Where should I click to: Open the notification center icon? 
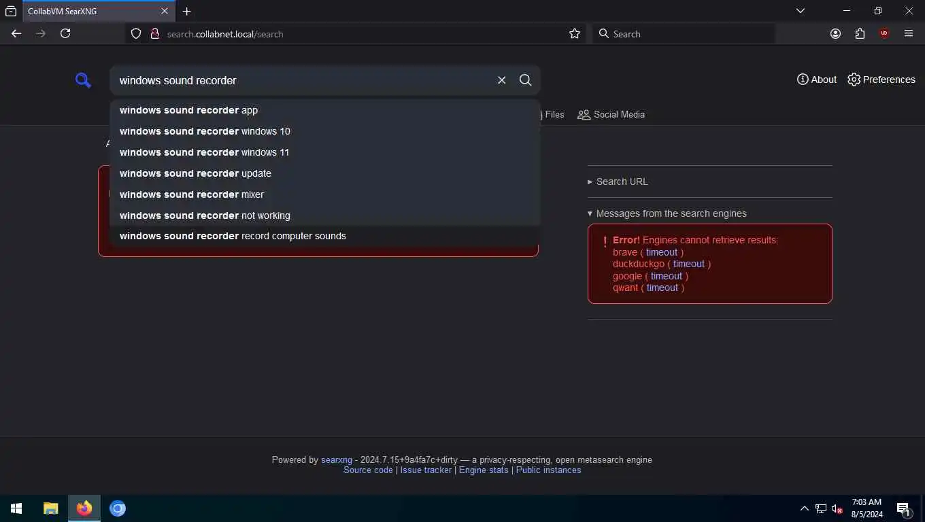pyautogui.click(x=904, y=508)
